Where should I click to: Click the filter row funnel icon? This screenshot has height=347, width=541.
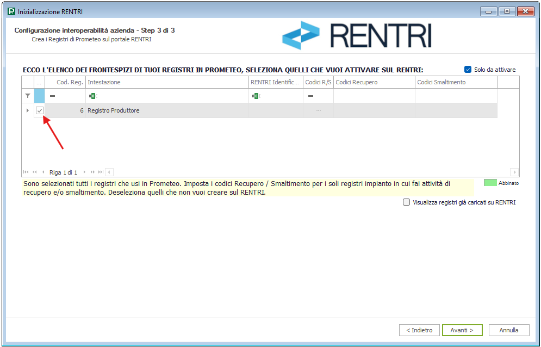click(28, 96)
